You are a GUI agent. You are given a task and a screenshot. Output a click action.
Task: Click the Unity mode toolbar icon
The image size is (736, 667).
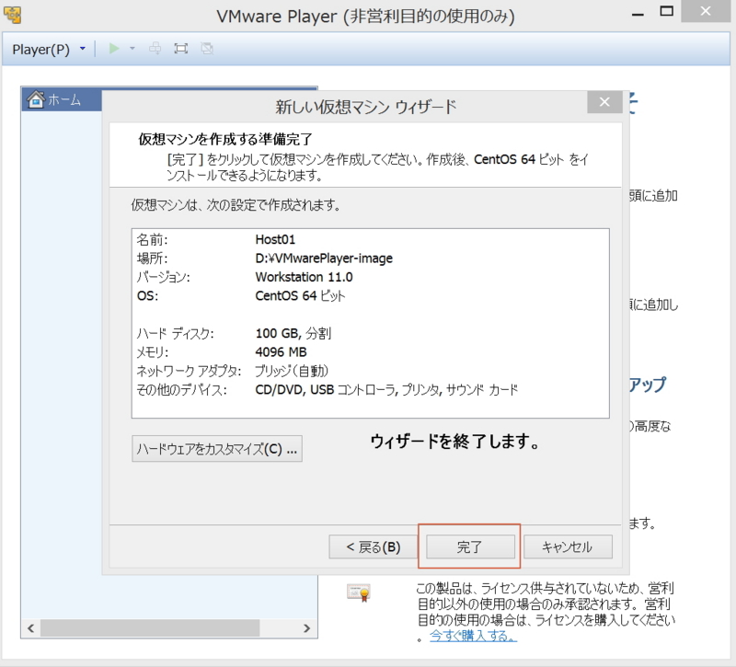pyautogui.click(x=207, y=49)
